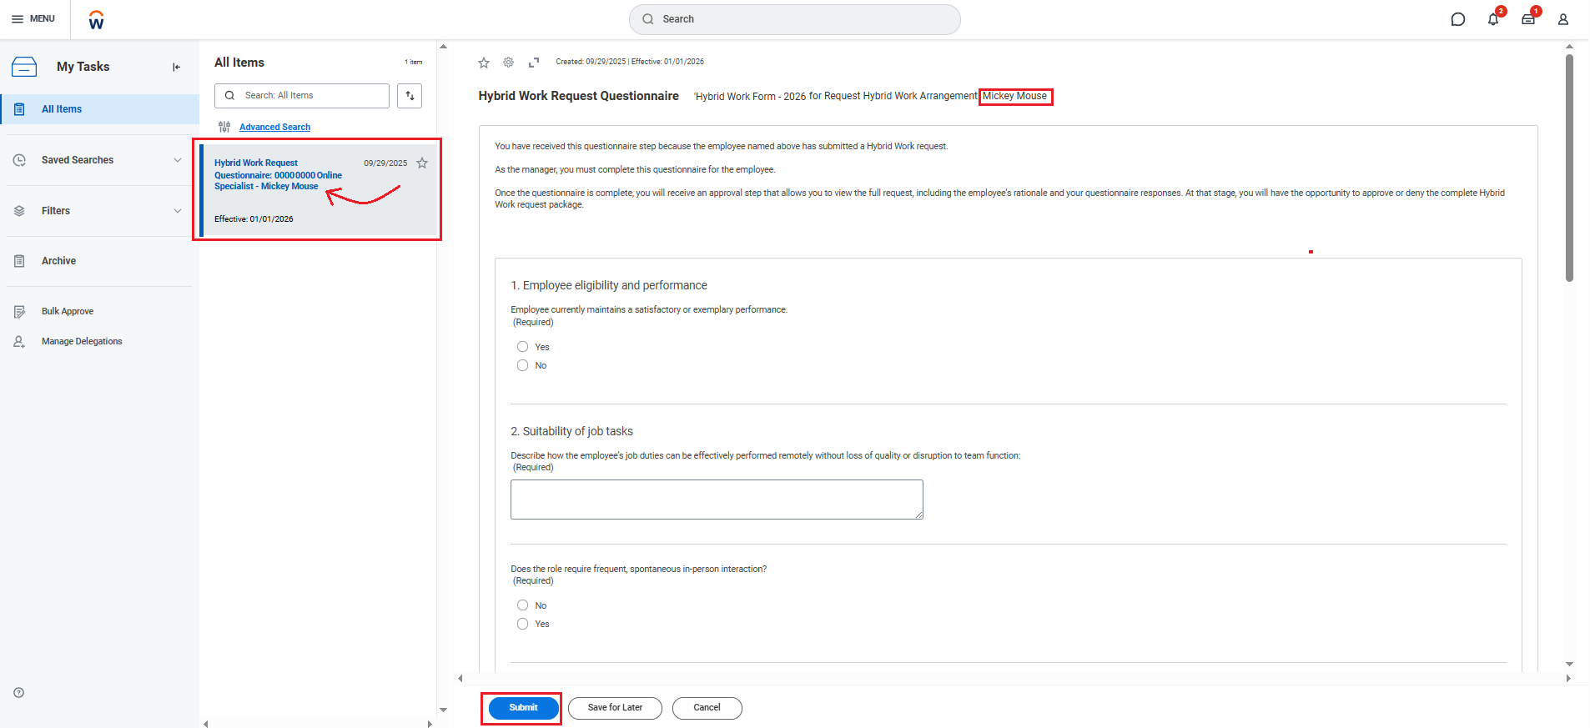Collapse the My Tasks side panel

pos(176,67)
